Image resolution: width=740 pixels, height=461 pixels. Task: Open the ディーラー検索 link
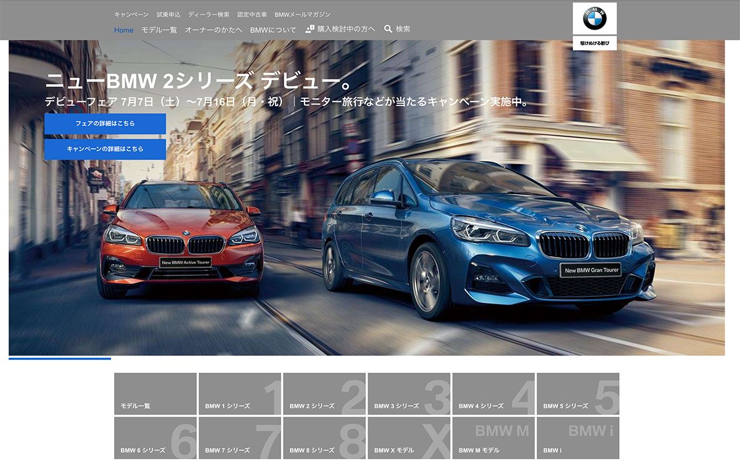208,14
